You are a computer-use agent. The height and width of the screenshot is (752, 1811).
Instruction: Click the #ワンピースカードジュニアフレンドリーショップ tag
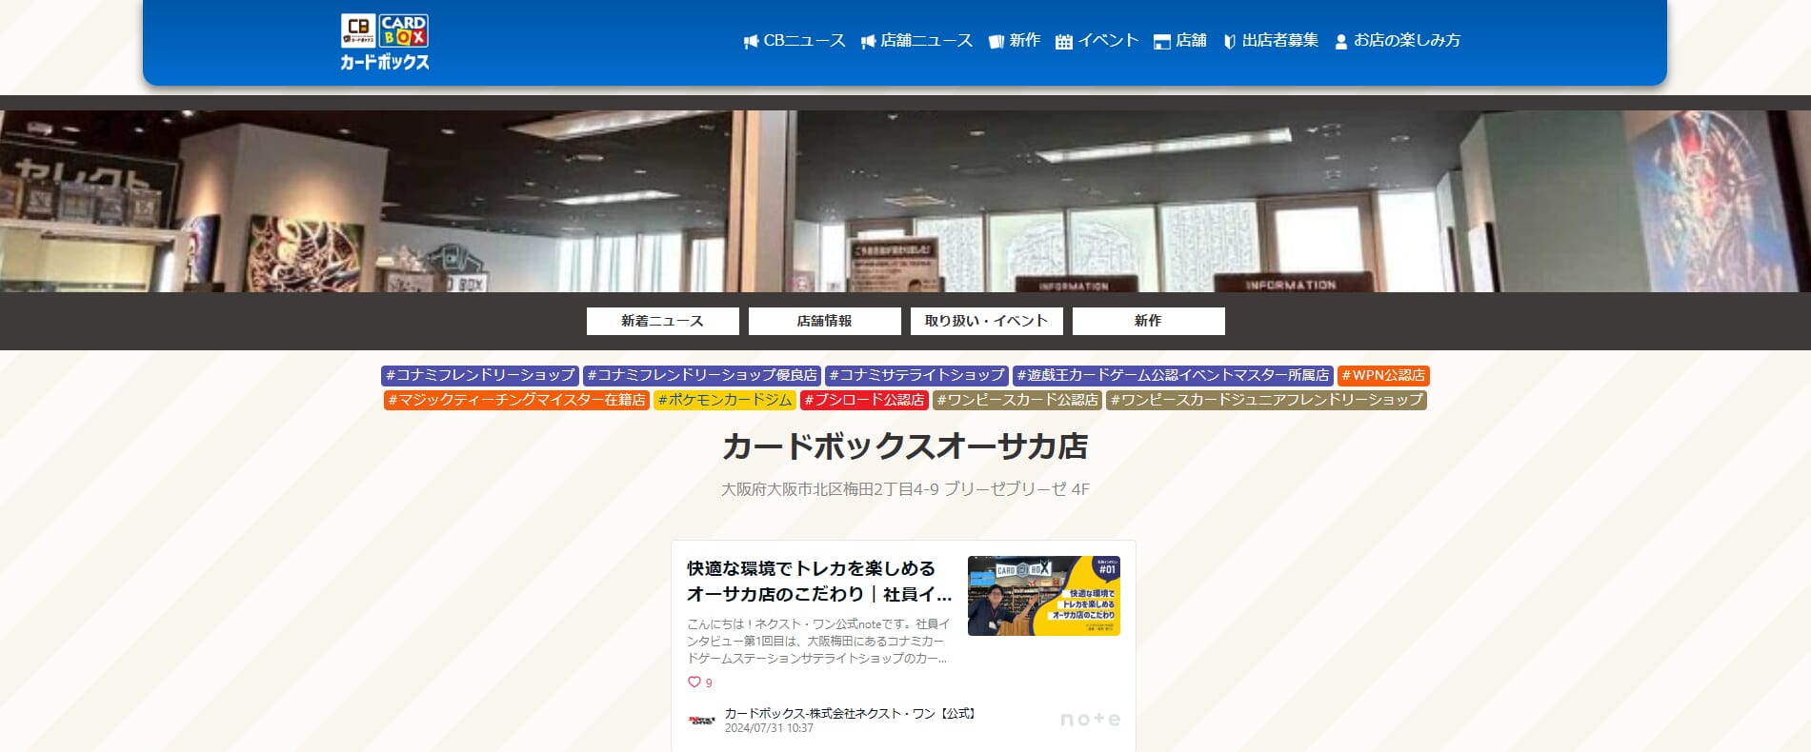click(1266, 400)
